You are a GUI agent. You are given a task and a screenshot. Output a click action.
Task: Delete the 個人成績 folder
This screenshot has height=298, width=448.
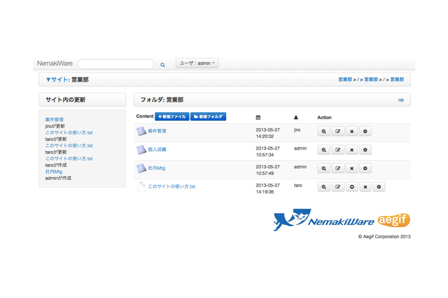click(x=352, y=150)
